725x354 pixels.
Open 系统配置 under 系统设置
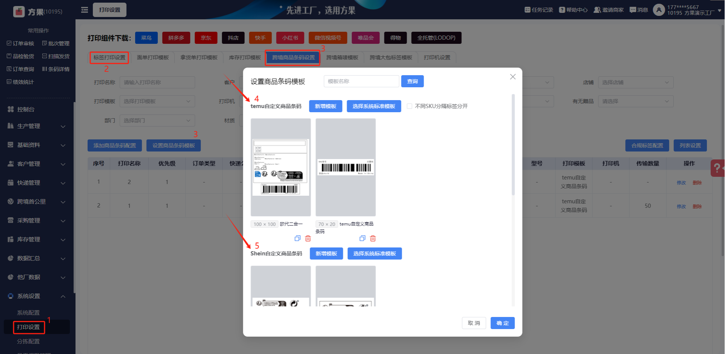(28, 313)
